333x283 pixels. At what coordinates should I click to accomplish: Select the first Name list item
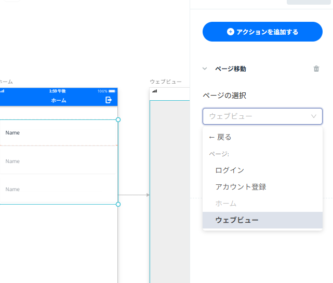pyautogui.click(x=59, y=133)
